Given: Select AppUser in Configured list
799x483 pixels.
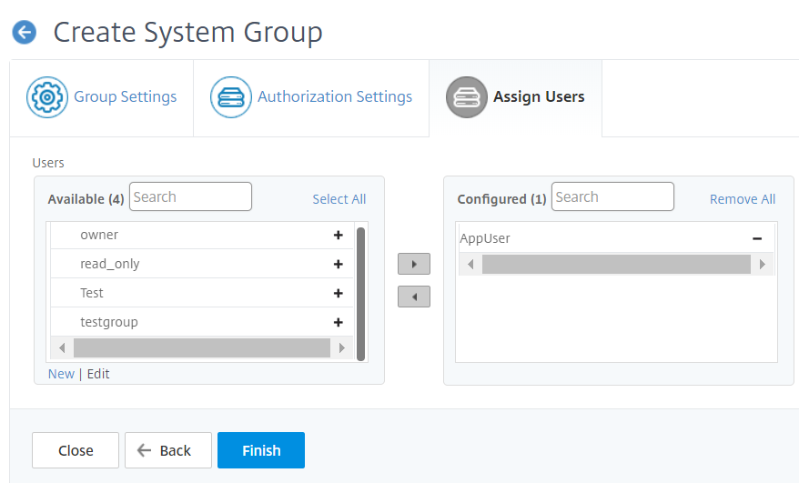Looking at the screenshot, I should coord(616,238).
